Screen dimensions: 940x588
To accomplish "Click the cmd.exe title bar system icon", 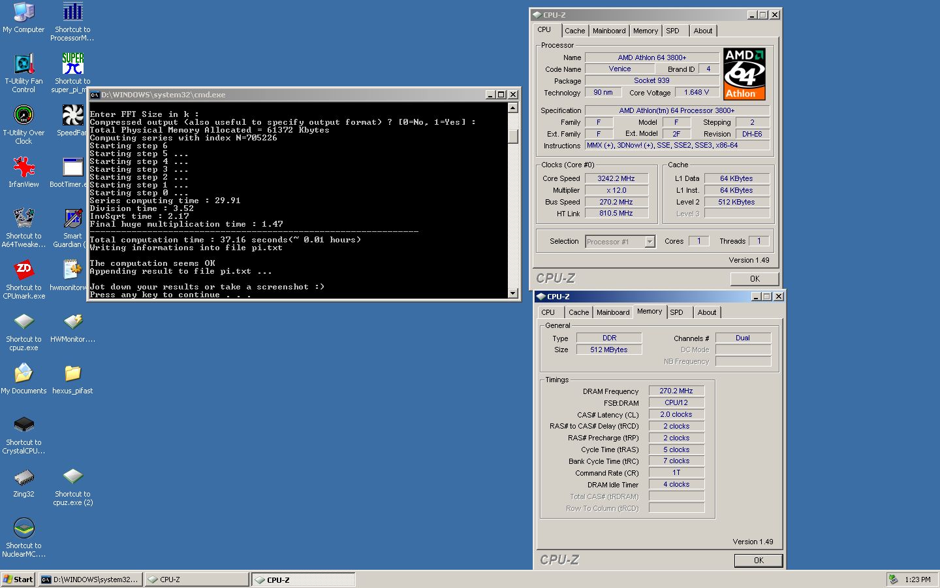I will (x=95, y=95).
